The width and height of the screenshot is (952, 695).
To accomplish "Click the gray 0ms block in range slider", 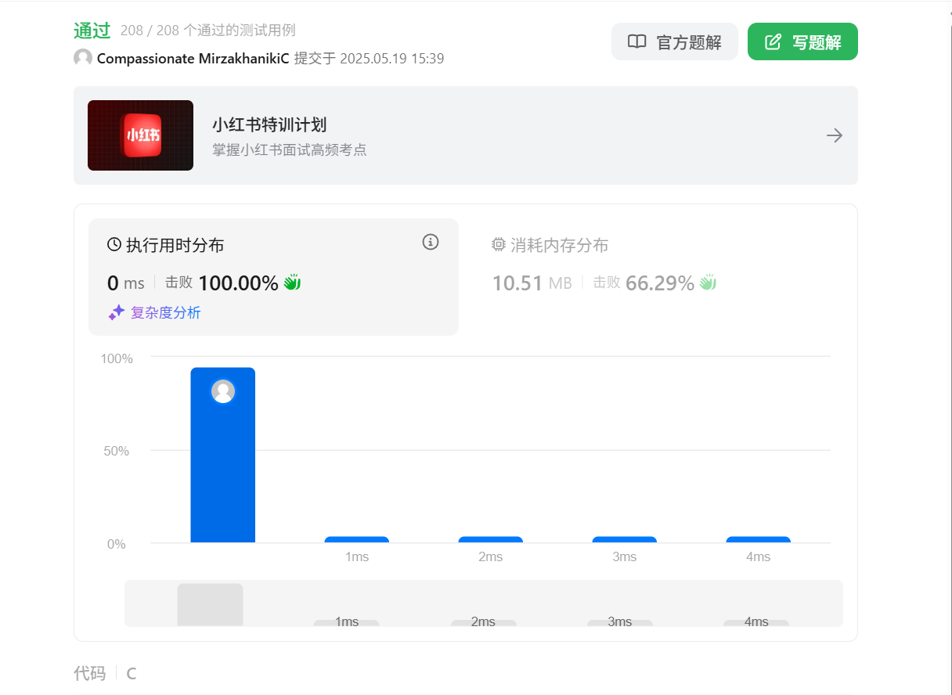I will pos(210,604).
